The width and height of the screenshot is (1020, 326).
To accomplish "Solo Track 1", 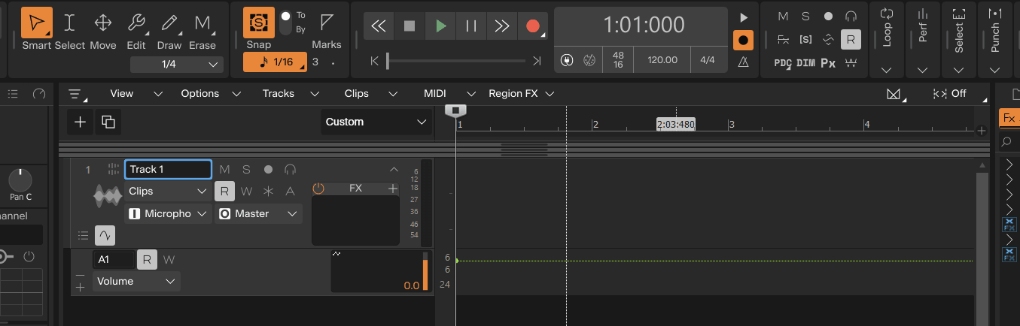I will (x=246, y=170).
